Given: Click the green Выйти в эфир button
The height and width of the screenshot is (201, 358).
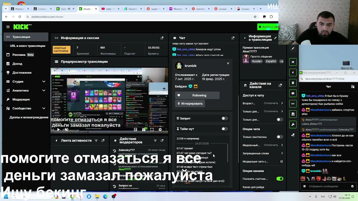Looking at the screenshot, I should 268,27.
